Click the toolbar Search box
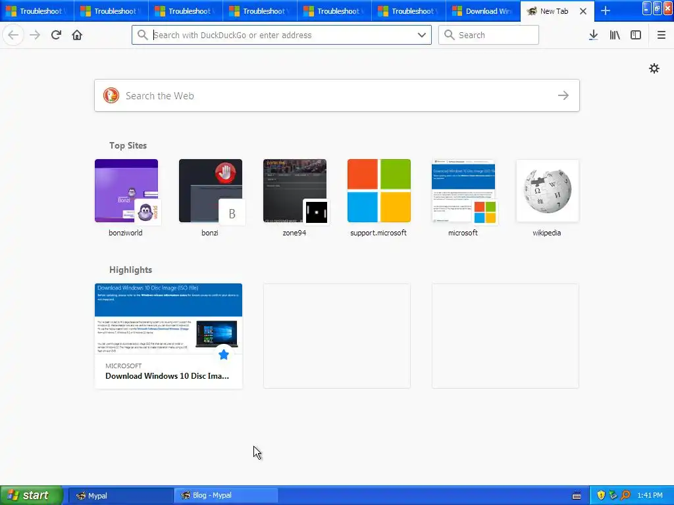The image size is (674, 505). 488,36
